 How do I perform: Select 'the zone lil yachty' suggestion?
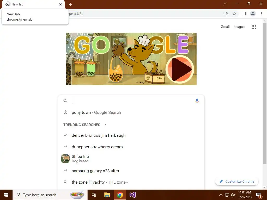131,182
